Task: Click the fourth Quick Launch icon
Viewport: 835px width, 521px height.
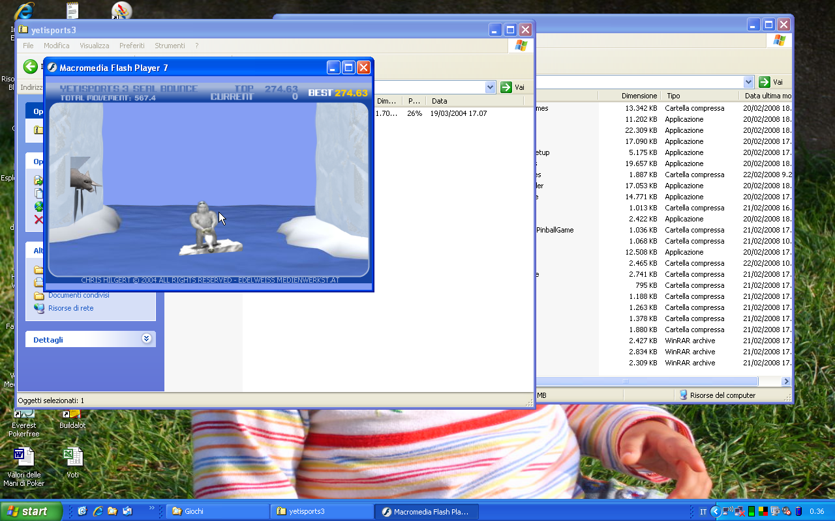Action: 128,511
